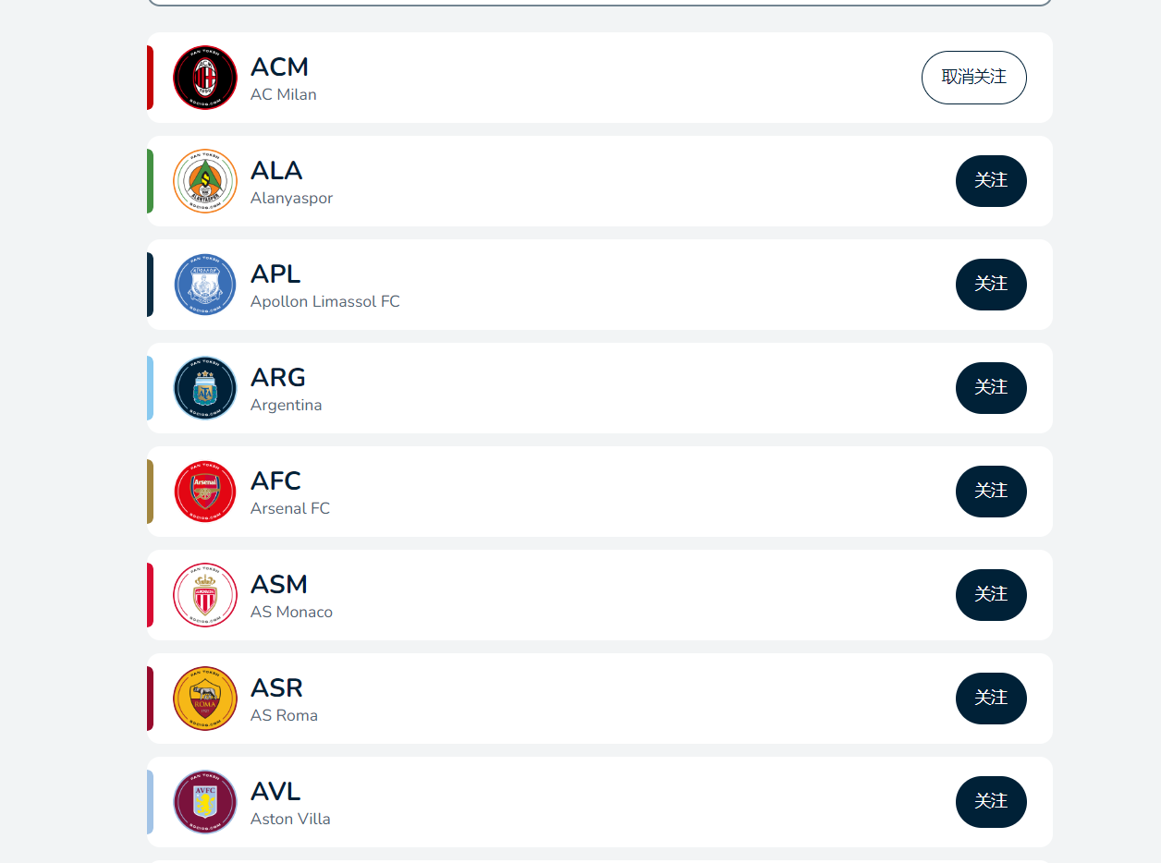This screenshot has width=1161, height=863.
Task: Follow Apollon Limassol FC via 关注
Action: pos(990,285)
